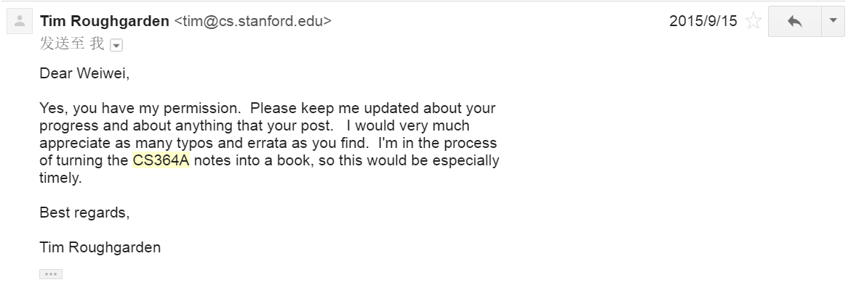Screen dimensions: 856x285
Task: Click the "Dear Weiwei," greeting
Action: coord(84,73)
